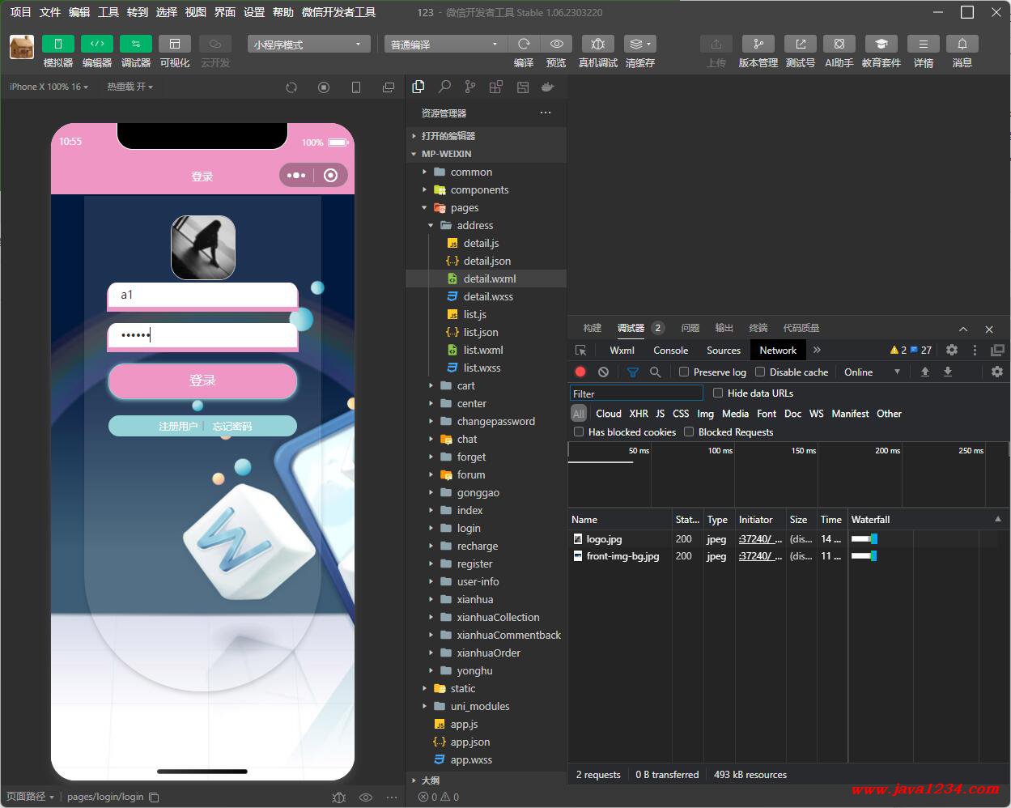Viewport: 1011px width, 808px height.
Task: Refresh the simulator with the reload icon
Action: 291,87
